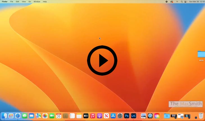Click the screen recording indicator in the menu bar
The image size is (205, 121).
tap(167, 2)
